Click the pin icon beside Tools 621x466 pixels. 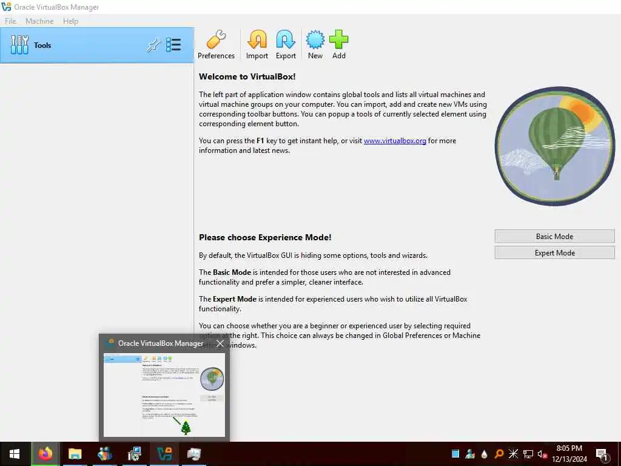tap(153, 45)
